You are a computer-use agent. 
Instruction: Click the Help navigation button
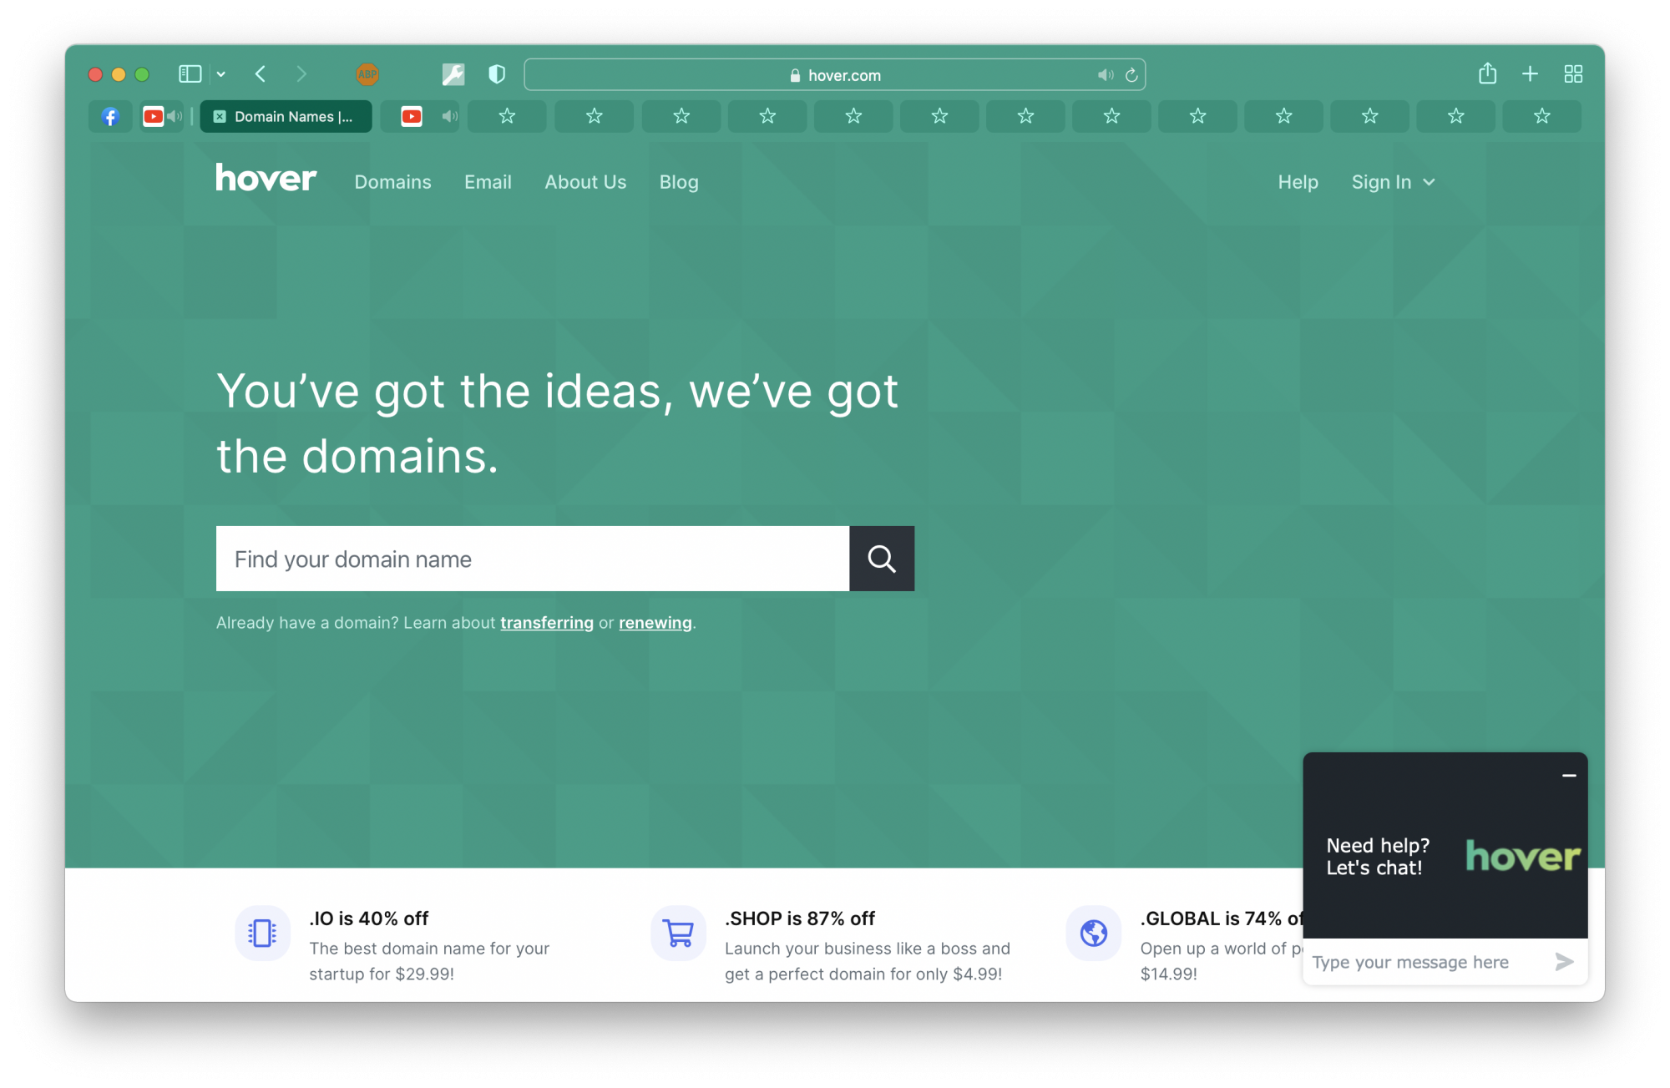pyautogui.click(x=1298, y=181)
